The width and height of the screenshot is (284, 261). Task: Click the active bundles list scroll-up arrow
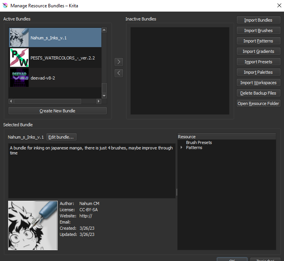104,30
